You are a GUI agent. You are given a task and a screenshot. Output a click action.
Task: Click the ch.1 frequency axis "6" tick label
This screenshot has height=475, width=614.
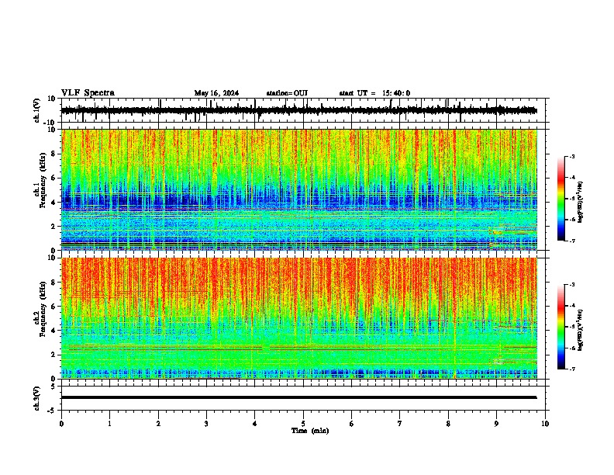coord(54,178)
